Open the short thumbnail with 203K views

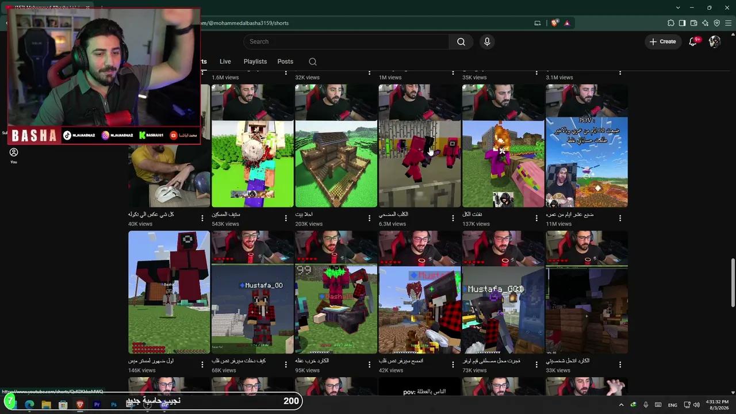(336, 146)
